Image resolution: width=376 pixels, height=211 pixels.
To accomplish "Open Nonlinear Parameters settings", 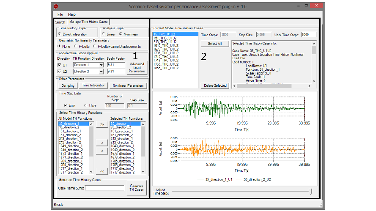I will point(128,85).
